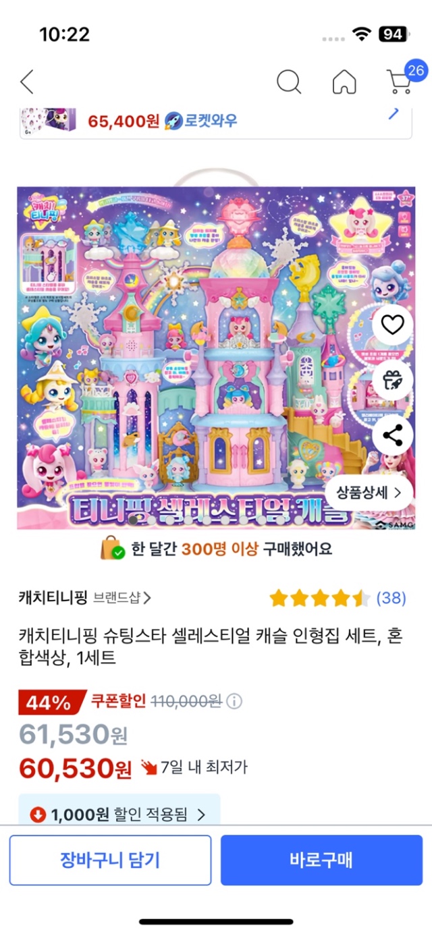Expand the 1,000원 할인 적용됨 banner
This screenshot has width=432, height=934.
click(119, 814)
